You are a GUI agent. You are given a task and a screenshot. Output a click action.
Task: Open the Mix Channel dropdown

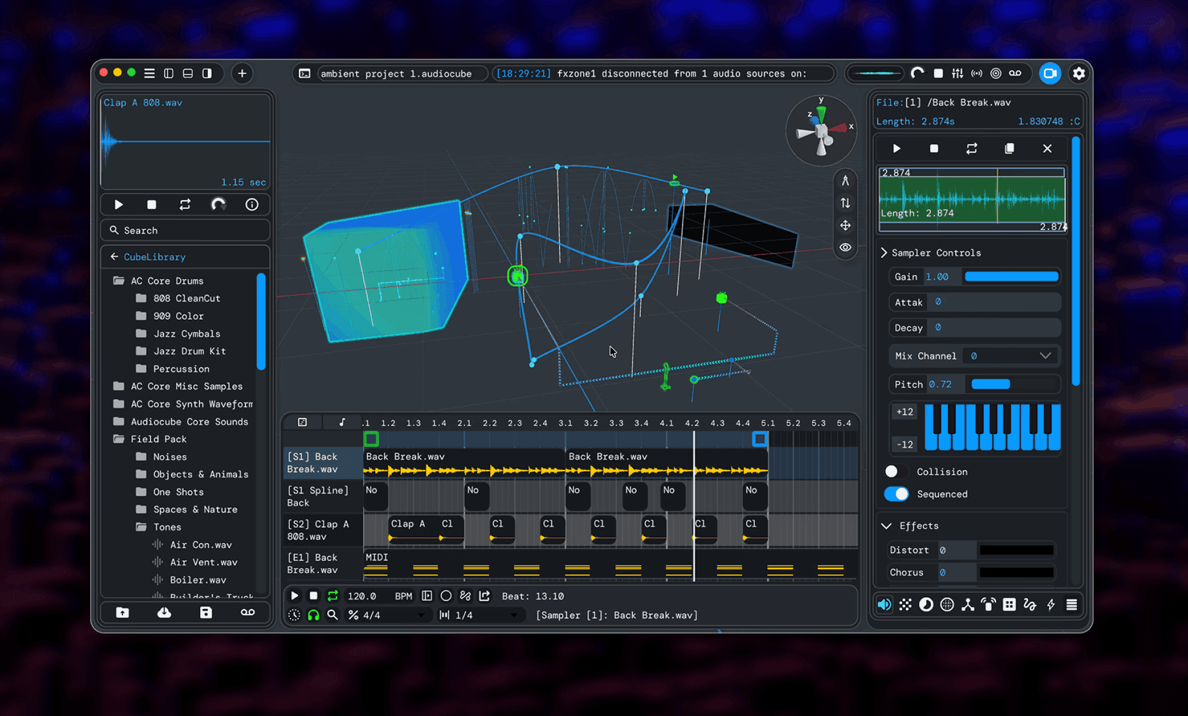pos(1045,355)
